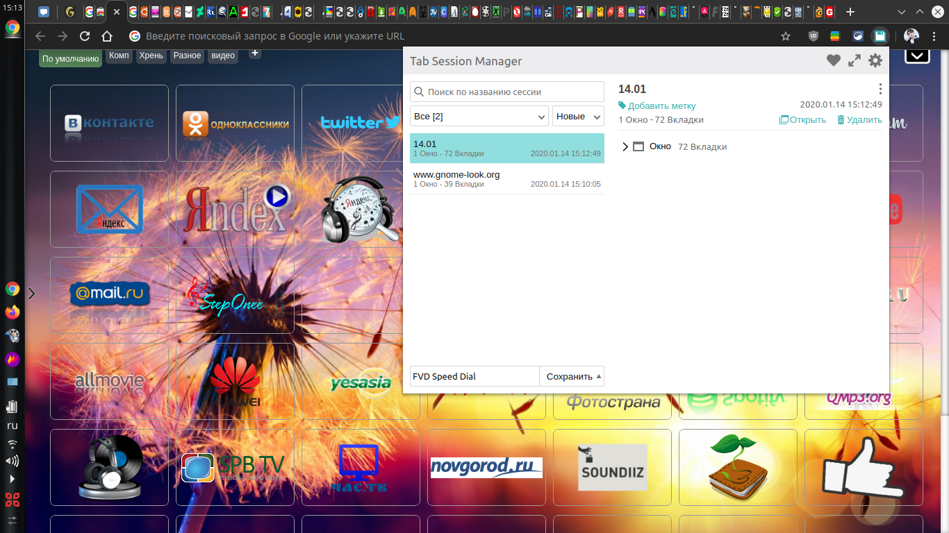Screen dimensions: 949x533
Task: Click the ru keyboard layout indicator
Action: (13, 425)
